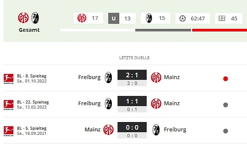Click the grey result dot for 18.09.2021
Screen dimensions: 247x144
(226, 131)
